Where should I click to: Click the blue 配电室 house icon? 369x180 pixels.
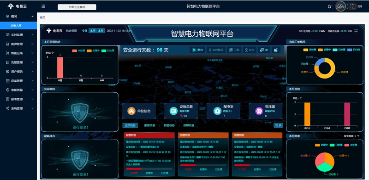tap(217, 111)
